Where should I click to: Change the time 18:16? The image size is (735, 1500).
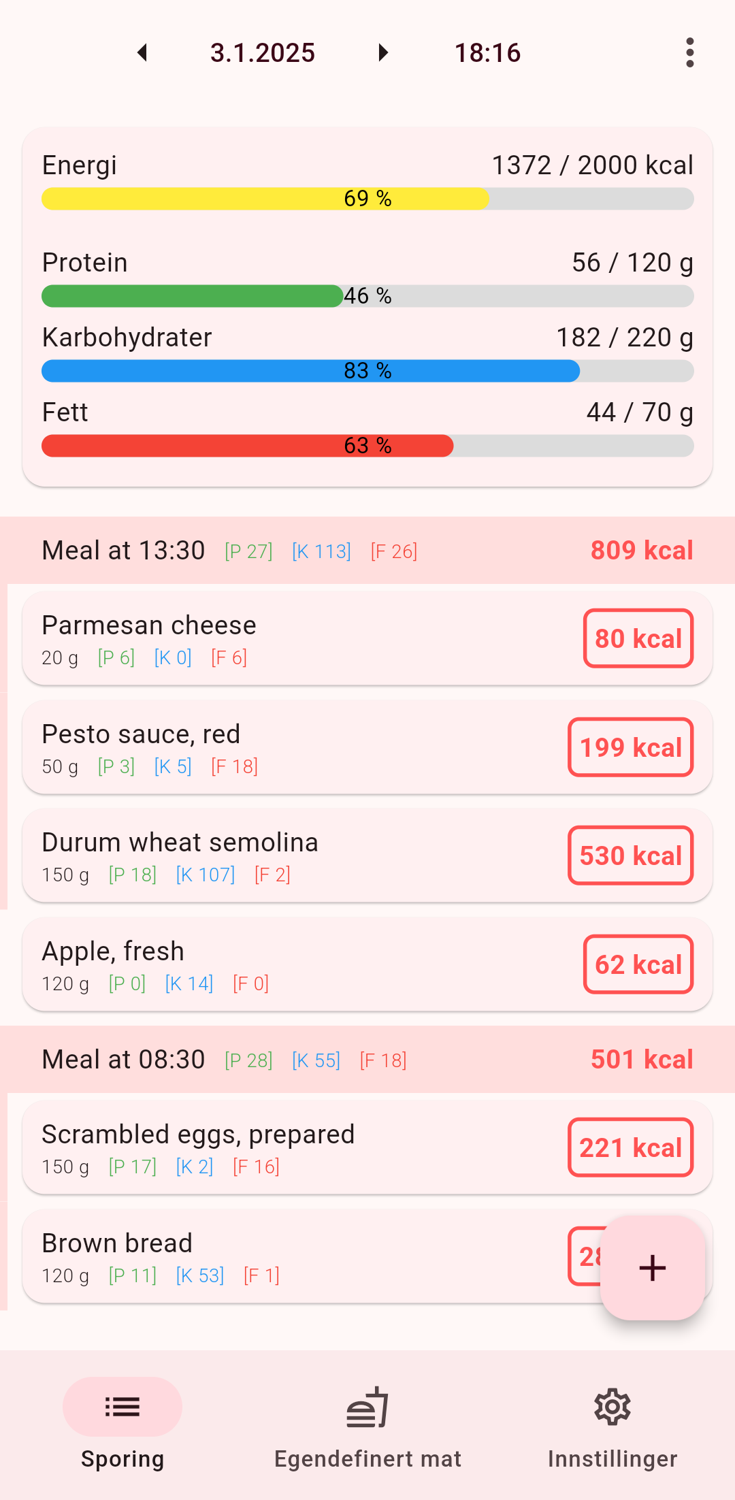coord(487,53)
